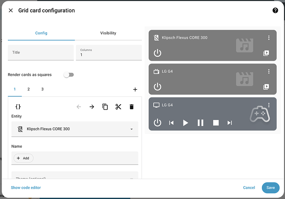Viewport: 285px width, 199px height.
Task: Click the code braces icon in card editor
Action: (18, 107)
